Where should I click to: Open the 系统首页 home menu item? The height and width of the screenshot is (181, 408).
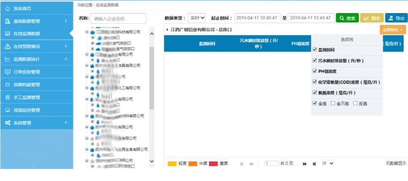[x=36, y=9]
